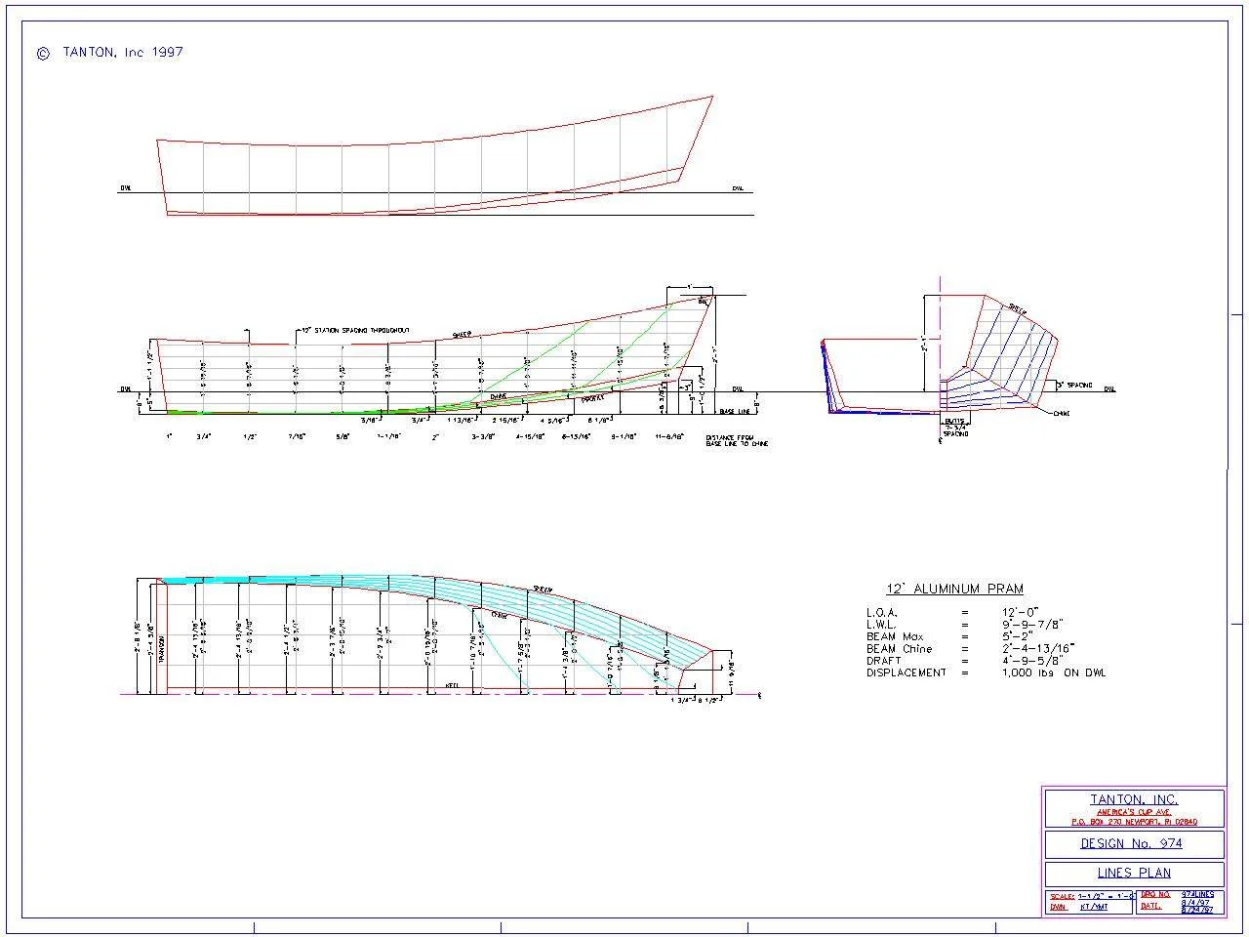The height and width of the screenshot is (937, 1249).
Task: Click the '4-15/16"' chine distance value
Action: 530,436
